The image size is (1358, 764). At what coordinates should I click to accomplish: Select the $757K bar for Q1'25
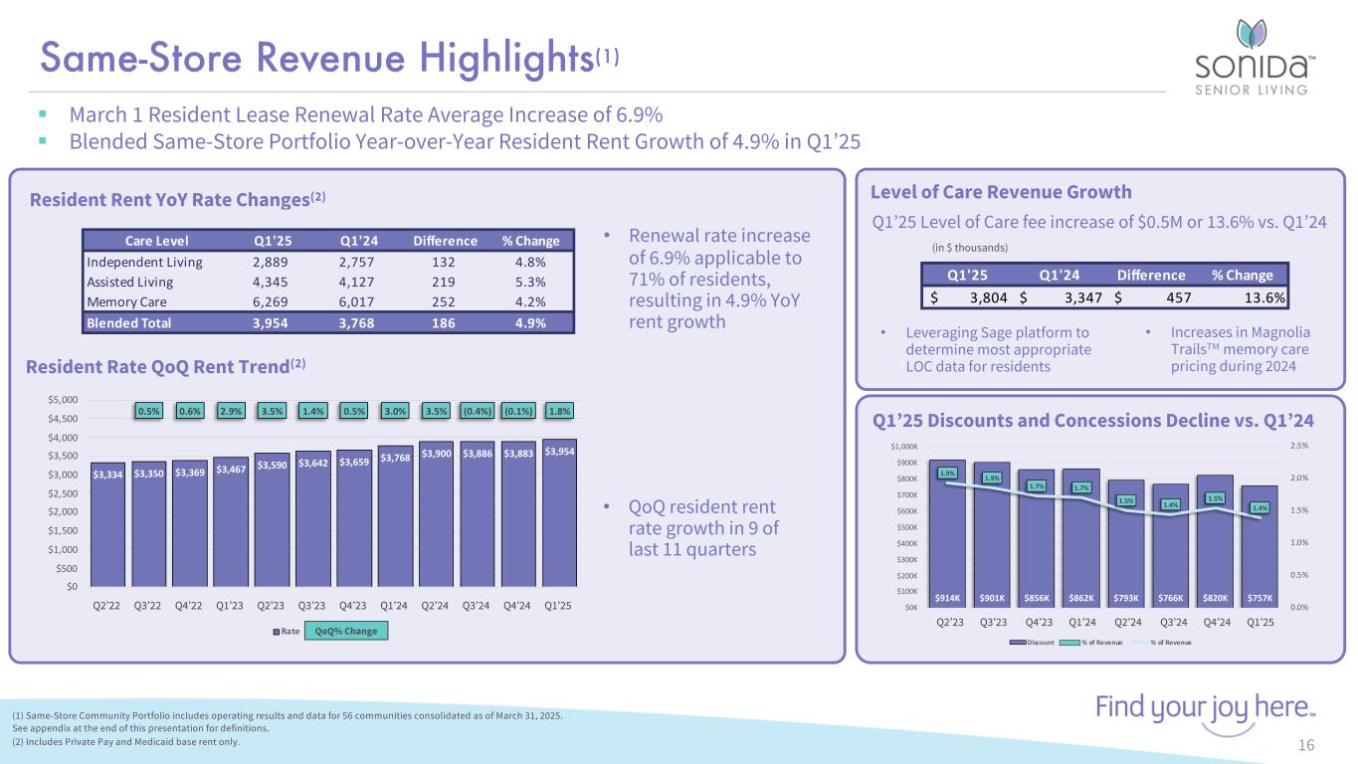tap(1257, 547)
